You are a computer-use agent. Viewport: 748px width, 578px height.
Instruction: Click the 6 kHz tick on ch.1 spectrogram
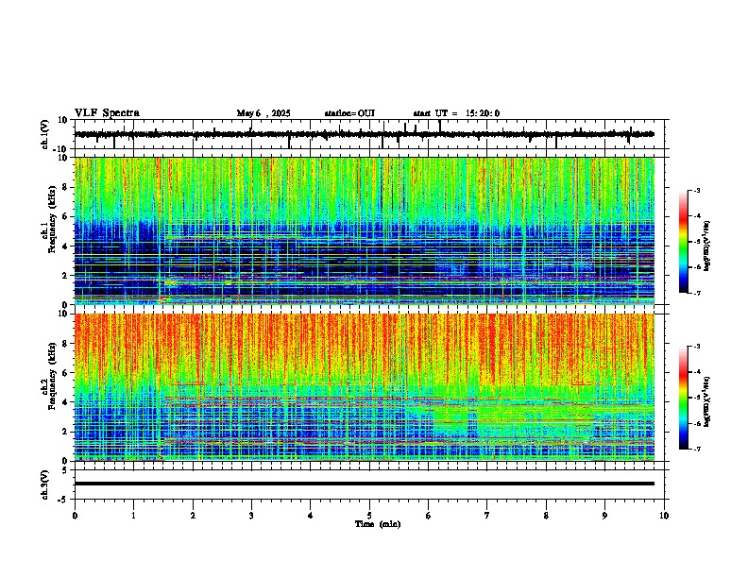65,216
